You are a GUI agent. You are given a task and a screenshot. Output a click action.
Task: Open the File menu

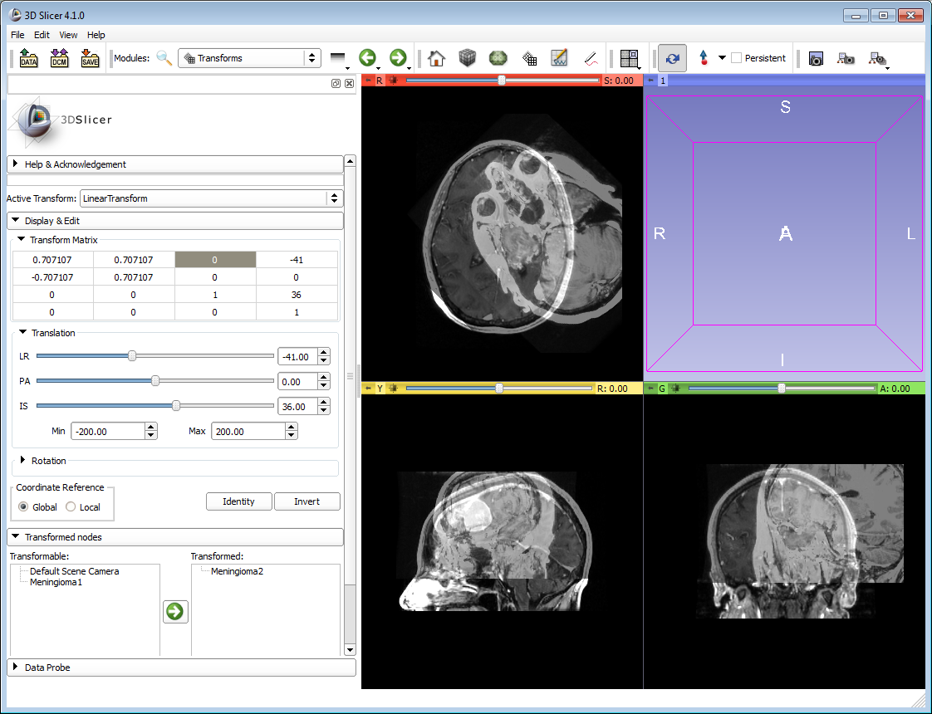pos(17,35)
